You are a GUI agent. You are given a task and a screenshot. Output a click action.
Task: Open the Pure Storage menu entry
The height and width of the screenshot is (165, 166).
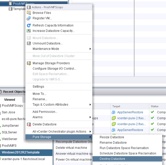[x=59, y=137]
